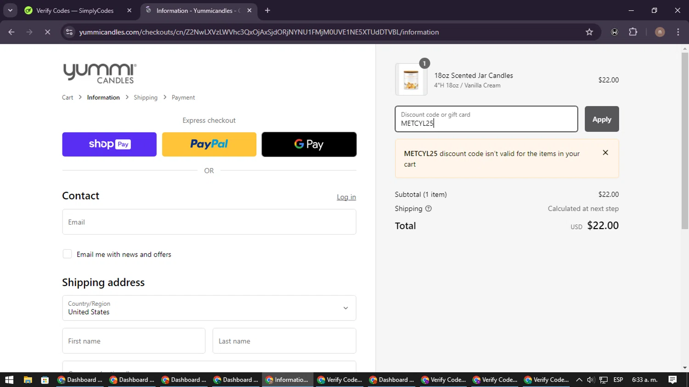The width and height of the screenshot is (689, 387).
Task: Click the network tray icon
Action: tap(604, 380)
